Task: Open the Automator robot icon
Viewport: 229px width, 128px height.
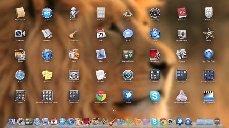Action: (x=74, y=13)
